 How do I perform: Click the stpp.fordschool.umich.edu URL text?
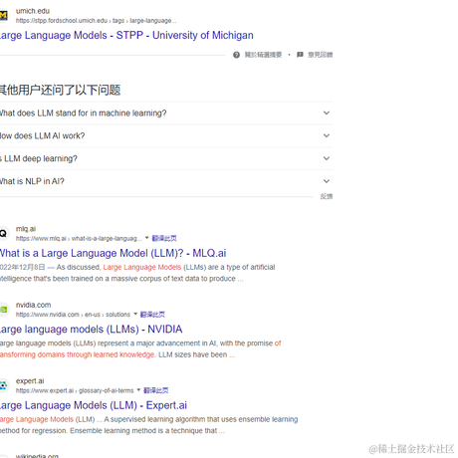[x=96, y=21]
